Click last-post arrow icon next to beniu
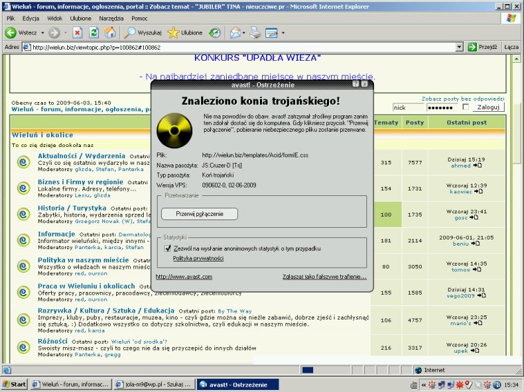Image resolution: width=524 pixels, height=392 pixels. coord(475,244)
